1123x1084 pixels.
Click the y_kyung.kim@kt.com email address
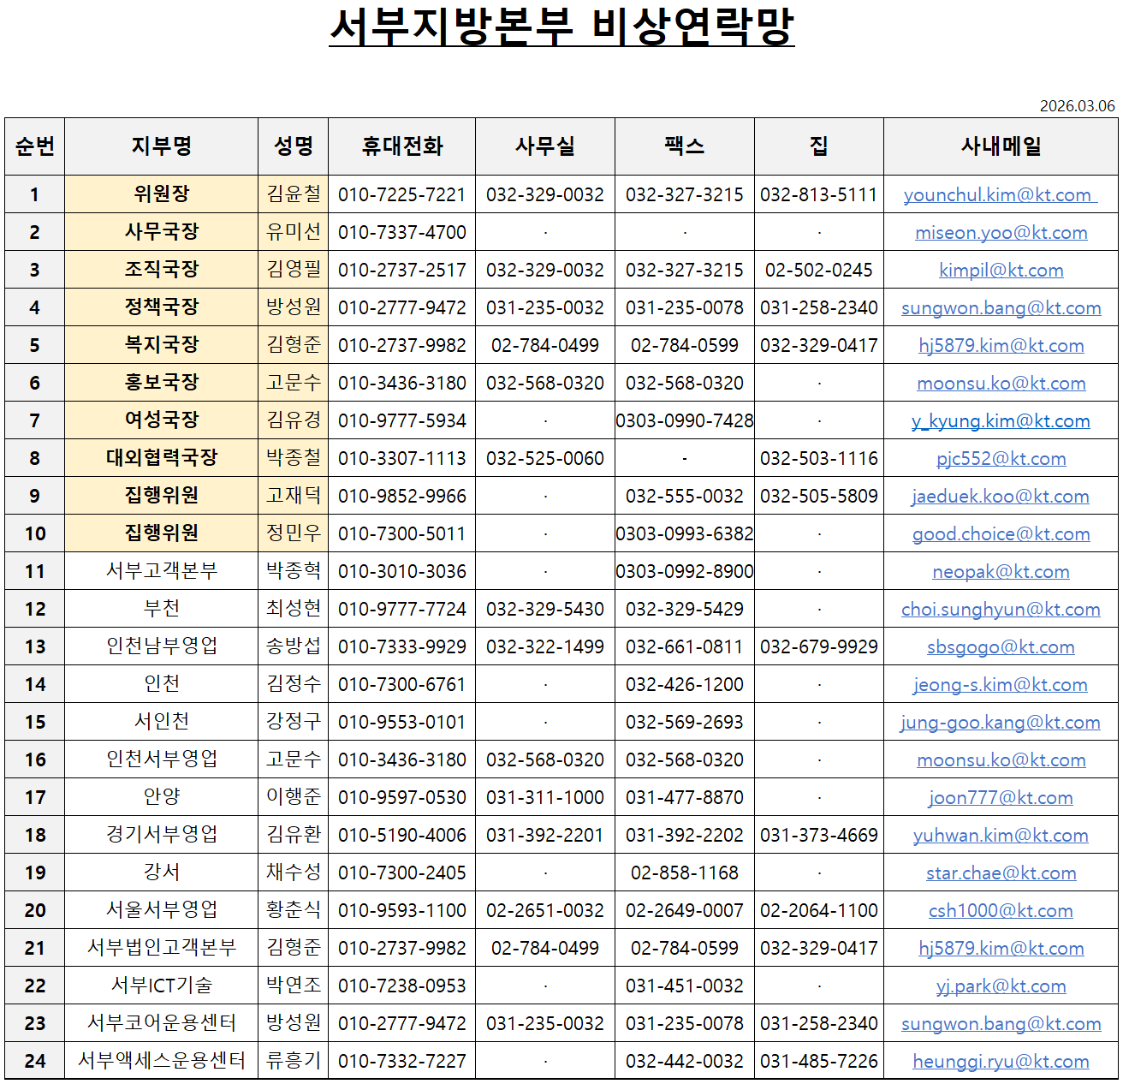[1001, 421]
